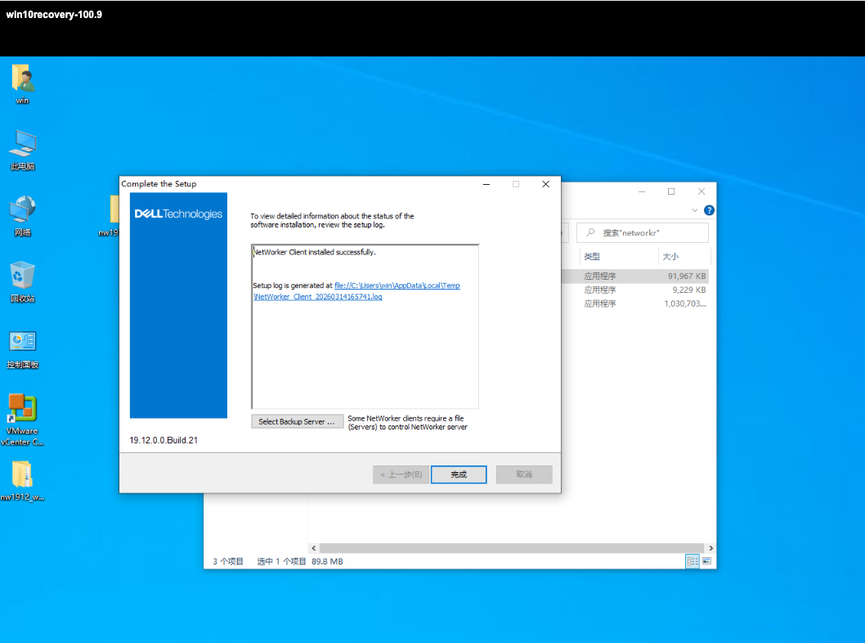Click the 上一步(B) back button
This screenshot has height=643, width=865.
point(401,474)
